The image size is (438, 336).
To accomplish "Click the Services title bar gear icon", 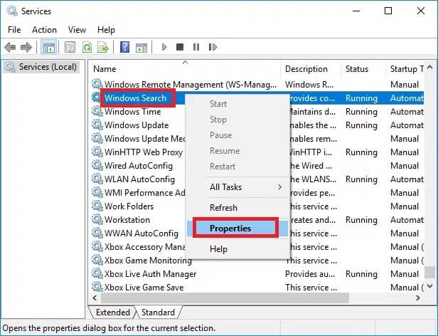I will tap(11, 11).
